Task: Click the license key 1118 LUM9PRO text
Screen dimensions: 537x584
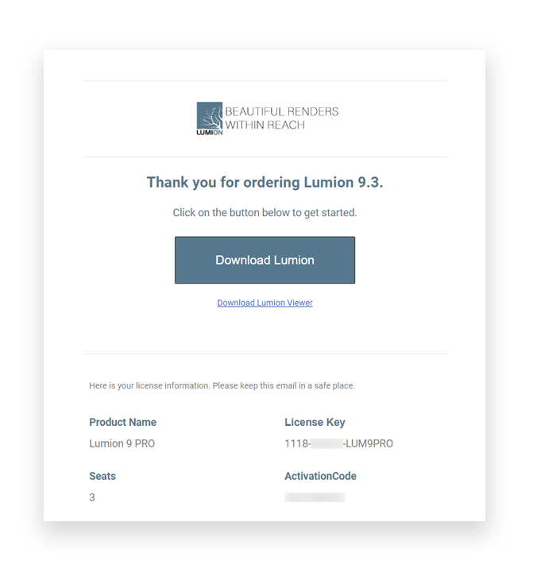Action: (x=338, y=443)
